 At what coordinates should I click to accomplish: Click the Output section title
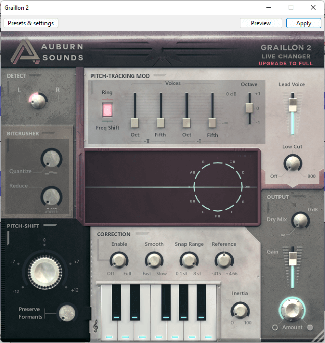tap(277, 197)
